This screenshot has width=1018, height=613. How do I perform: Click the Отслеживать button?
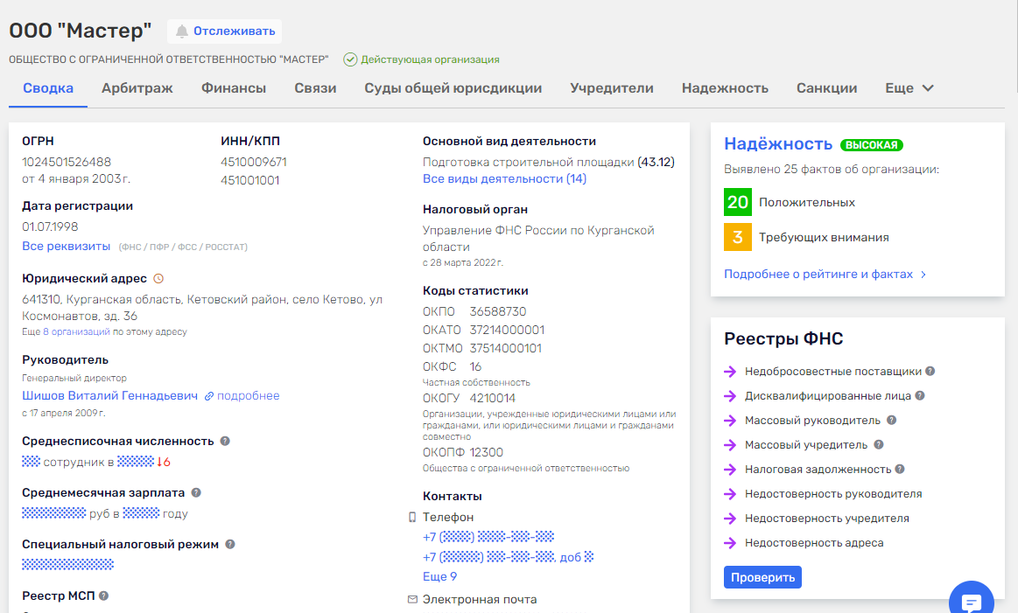click(x=225, y=31)
